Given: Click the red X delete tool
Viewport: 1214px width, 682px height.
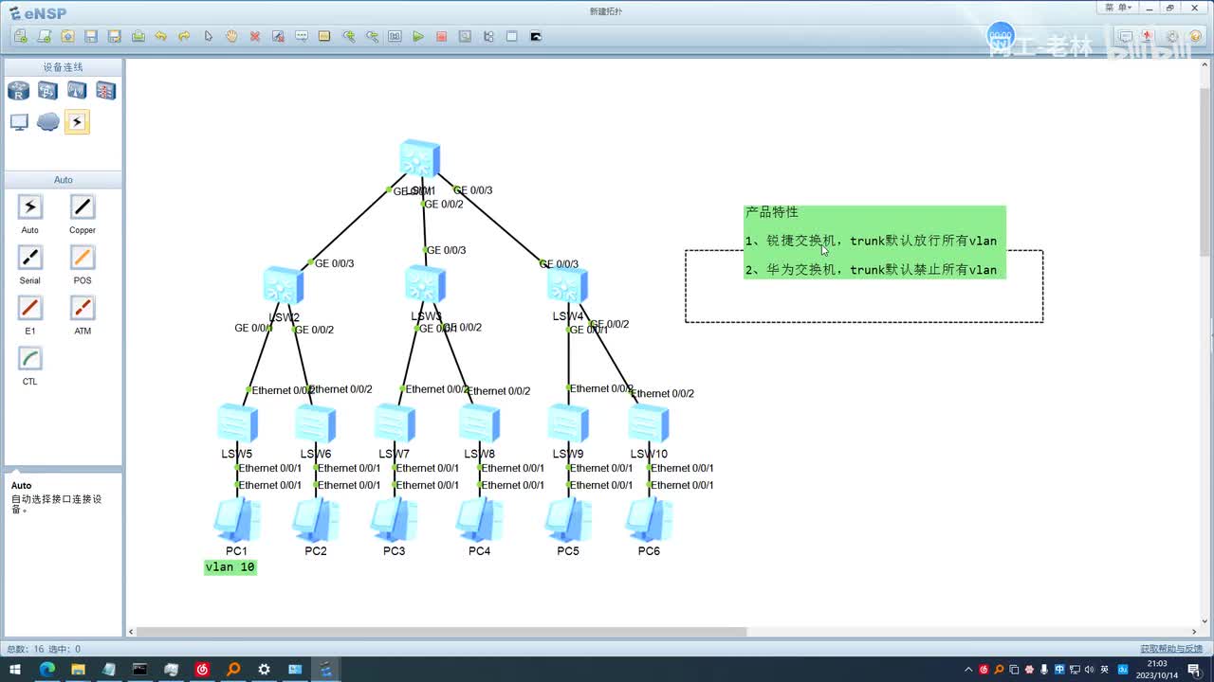Looking at the screenshot, I should (255, 36).
